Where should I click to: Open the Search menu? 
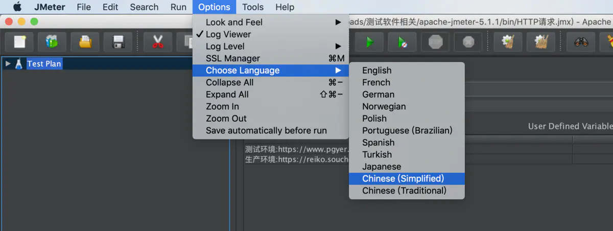coord(144,7)
